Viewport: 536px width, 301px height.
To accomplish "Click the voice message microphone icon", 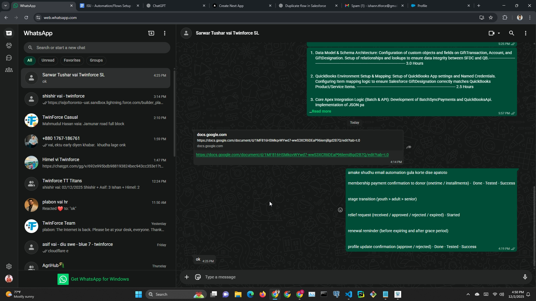I will [525, 277].
